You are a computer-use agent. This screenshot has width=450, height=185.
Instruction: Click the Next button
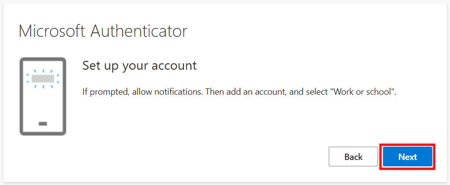pos(408,157)
